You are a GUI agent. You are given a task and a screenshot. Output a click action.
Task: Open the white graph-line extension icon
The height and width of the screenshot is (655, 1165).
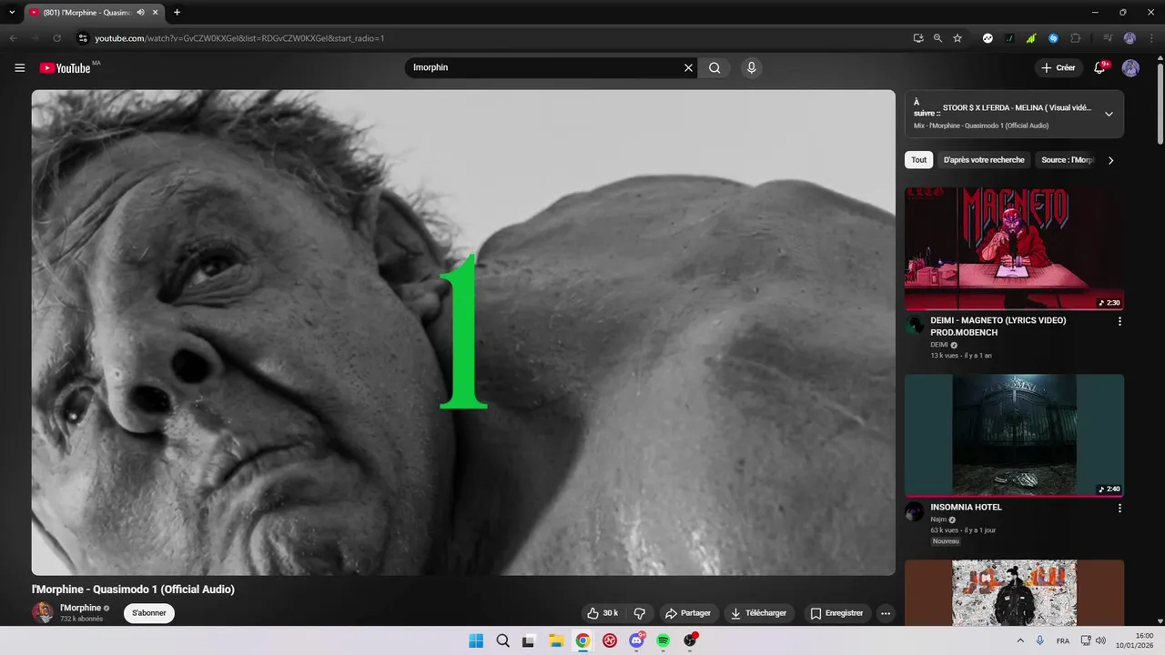coord(988,38)
